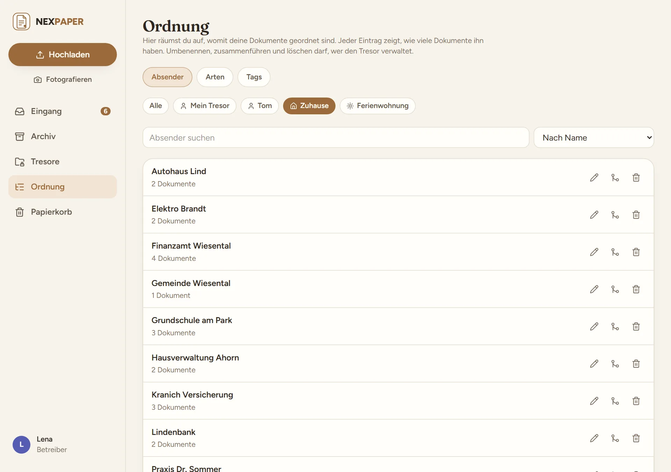Filter by Tom vault

(x=260, y=106)
